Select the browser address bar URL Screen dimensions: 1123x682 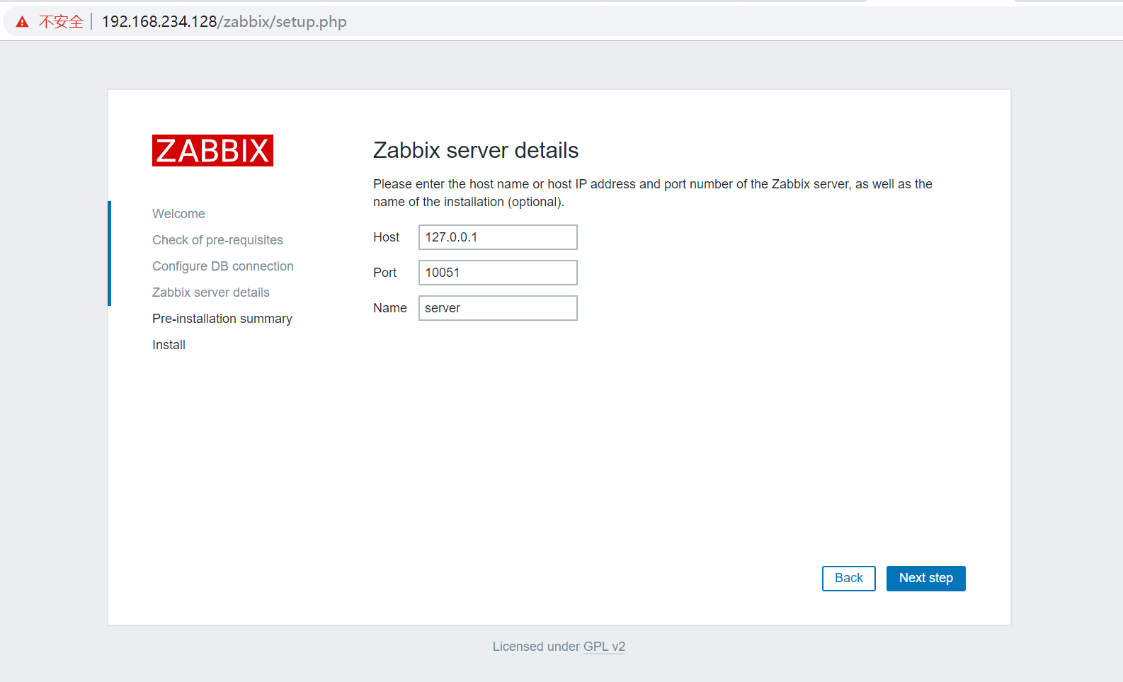click(x=224, y=22)
